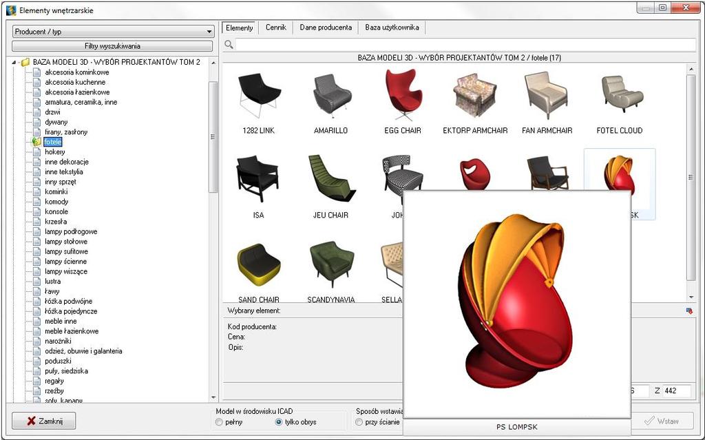
Task: Click into the search text field
Action: 465,45
